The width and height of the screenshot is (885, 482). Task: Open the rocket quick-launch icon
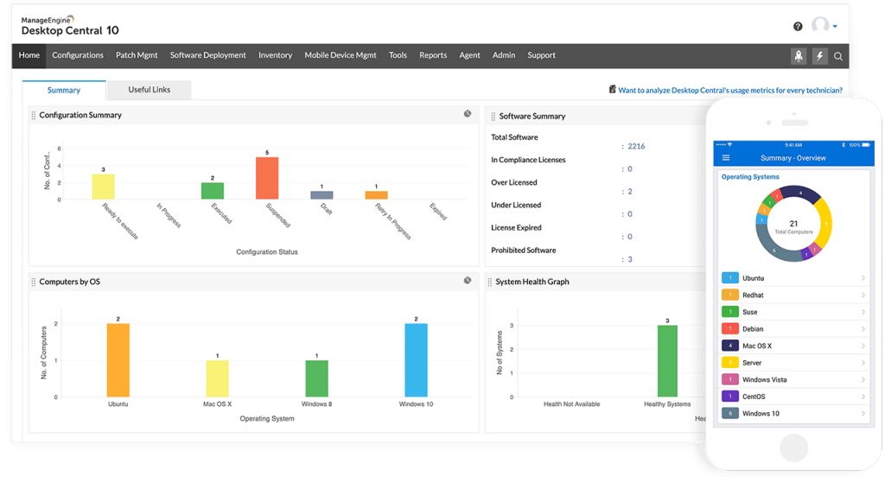[799, 56]
